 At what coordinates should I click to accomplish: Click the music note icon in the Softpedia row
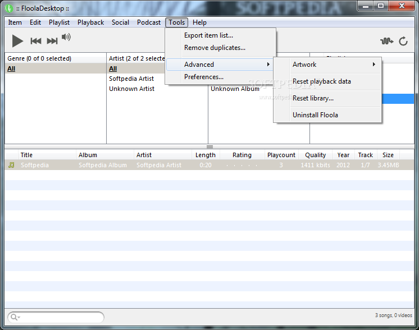tap(11, 165)
